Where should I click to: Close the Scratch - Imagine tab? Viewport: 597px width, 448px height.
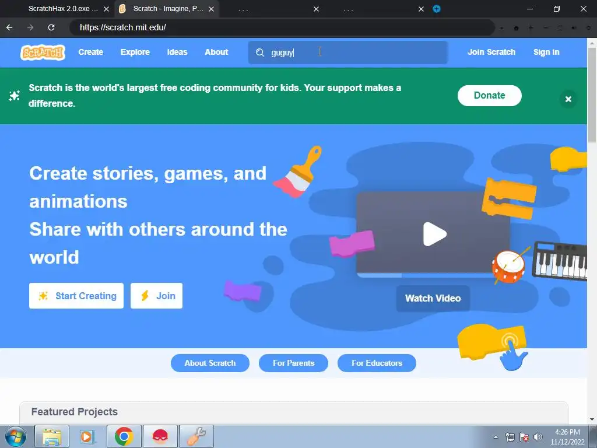coord(211,9)
